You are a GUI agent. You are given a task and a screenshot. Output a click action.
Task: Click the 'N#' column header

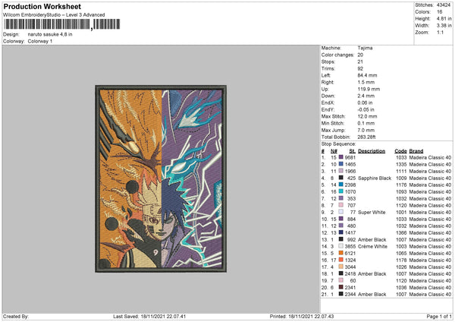(x=334, y=151)
